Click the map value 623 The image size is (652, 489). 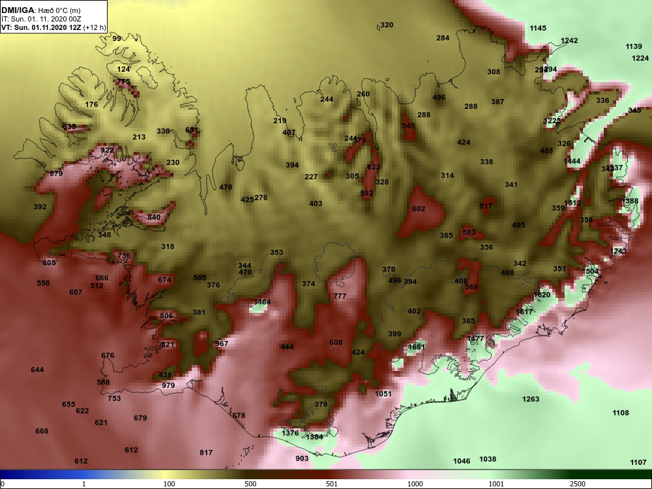click(374, 167)
